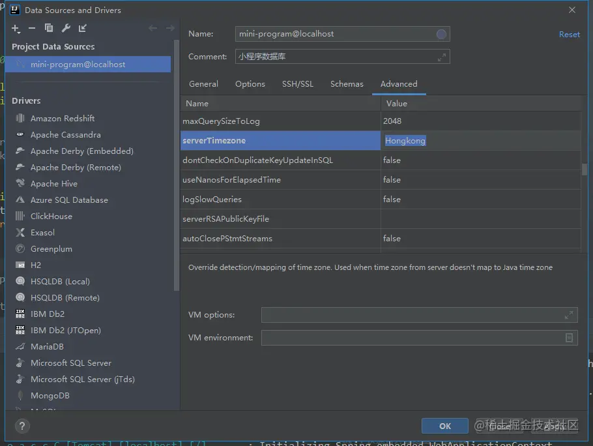593x446 pixels.
Task: Edit the 2048 value cell
Action: [x=481, y=121]
